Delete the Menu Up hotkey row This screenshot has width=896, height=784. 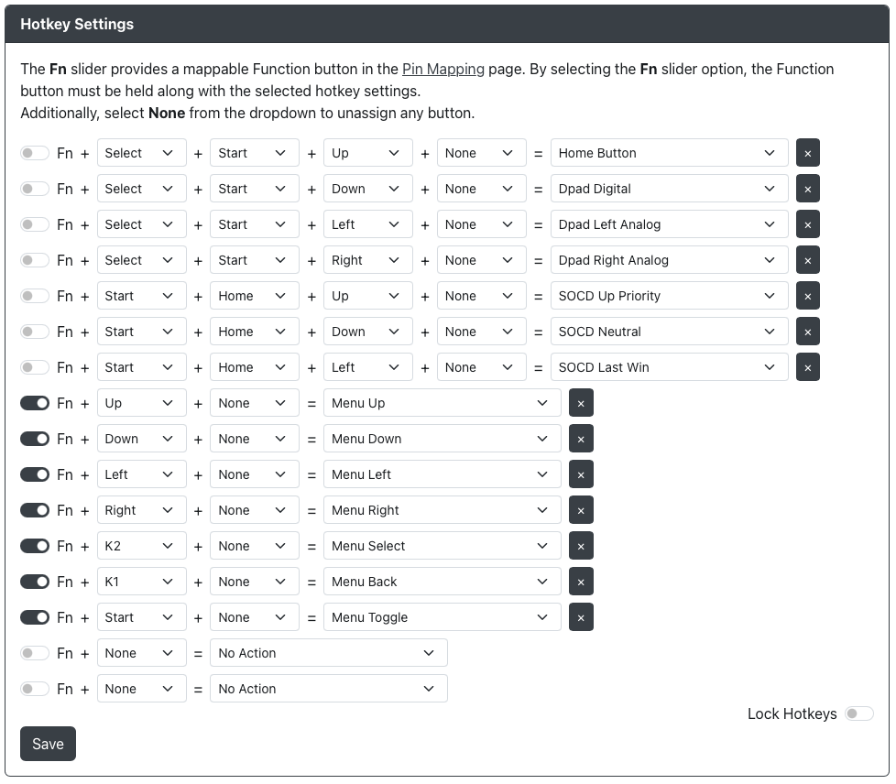click(x=581, y=403)
